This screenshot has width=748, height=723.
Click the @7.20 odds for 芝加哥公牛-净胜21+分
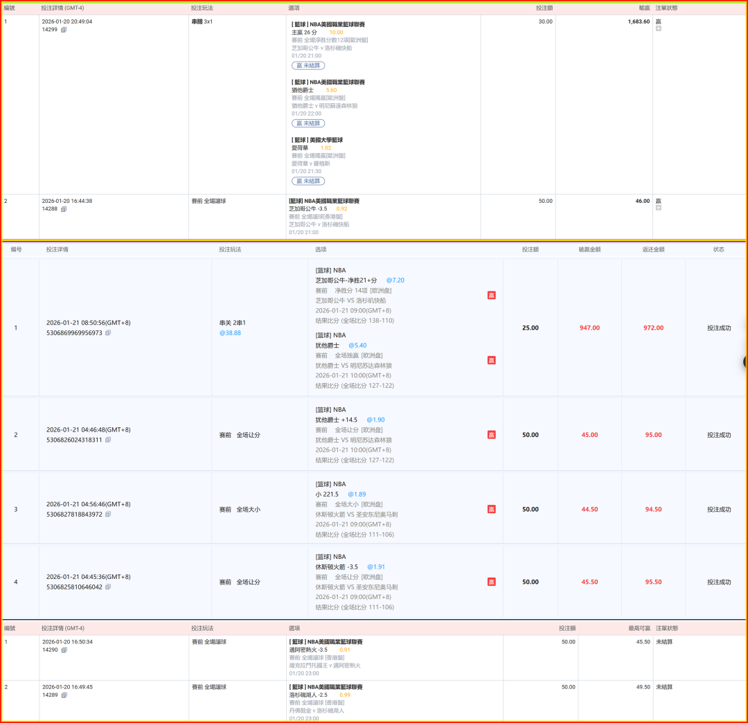pos(395,280)
